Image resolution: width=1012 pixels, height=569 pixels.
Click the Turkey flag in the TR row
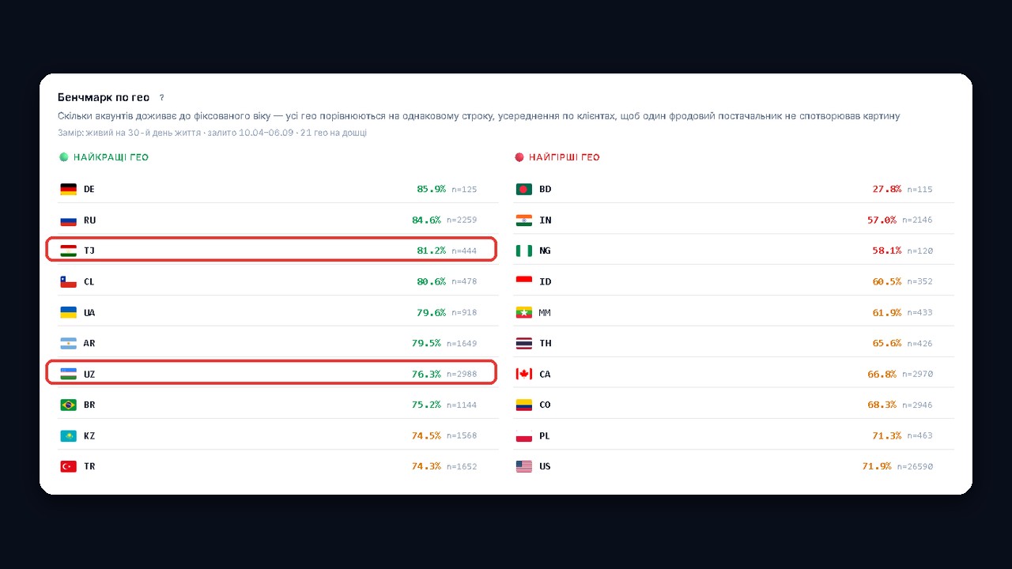tap(68, 467)
